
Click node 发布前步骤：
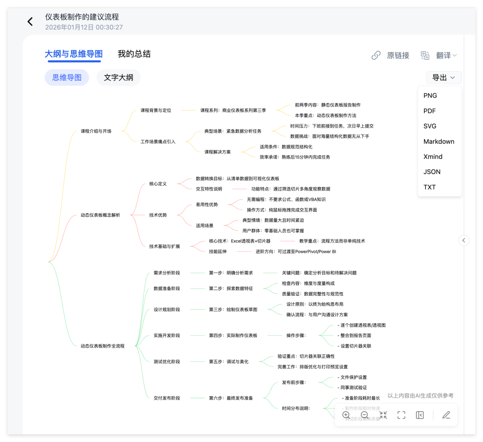click(x=294, y=382)
